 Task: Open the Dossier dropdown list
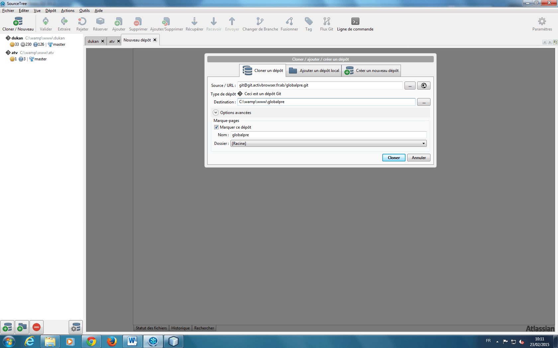(x=423, y=144)
